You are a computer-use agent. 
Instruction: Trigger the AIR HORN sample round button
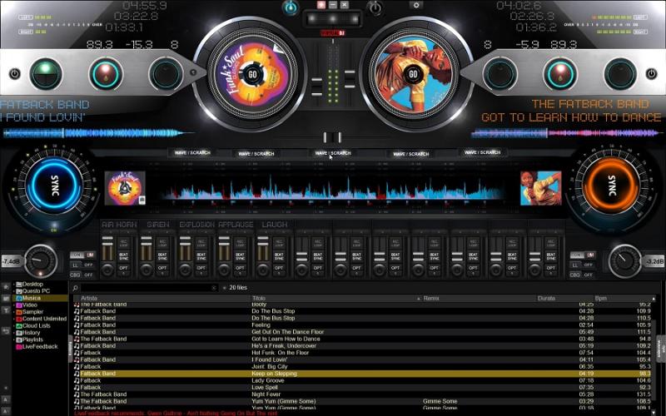108,269
